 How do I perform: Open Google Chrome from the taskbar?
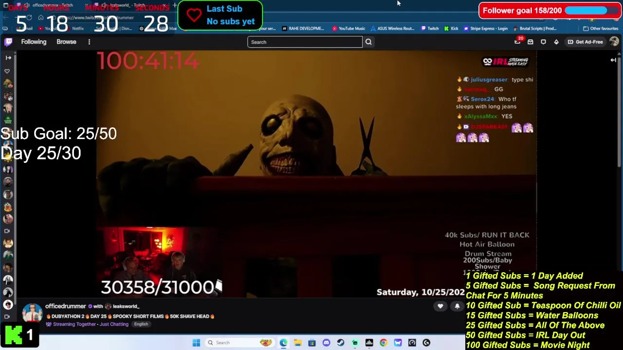(x=384, y=343)
